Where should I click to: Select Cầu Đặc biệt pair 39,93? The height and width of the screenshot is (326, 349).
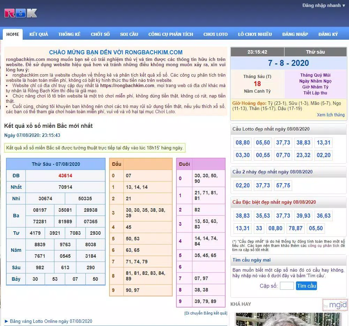pos(303,216)
